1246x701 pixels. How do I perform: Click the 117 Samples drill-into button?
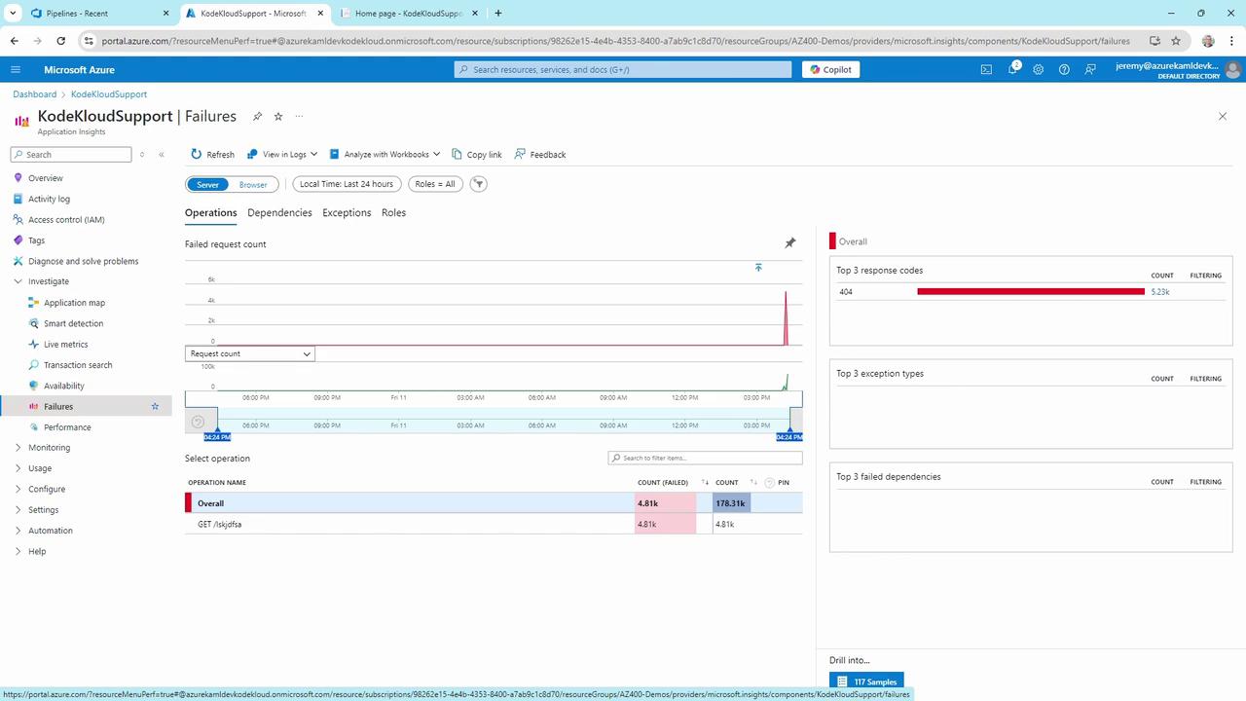tap(866, 682)
